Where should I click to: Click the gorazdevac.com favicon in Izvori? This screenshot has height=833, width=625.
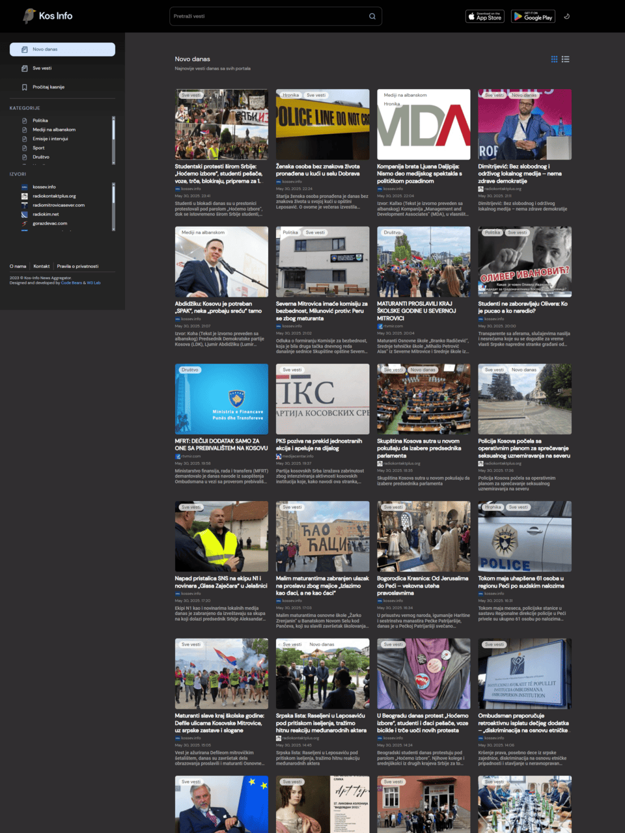[25, 223]
